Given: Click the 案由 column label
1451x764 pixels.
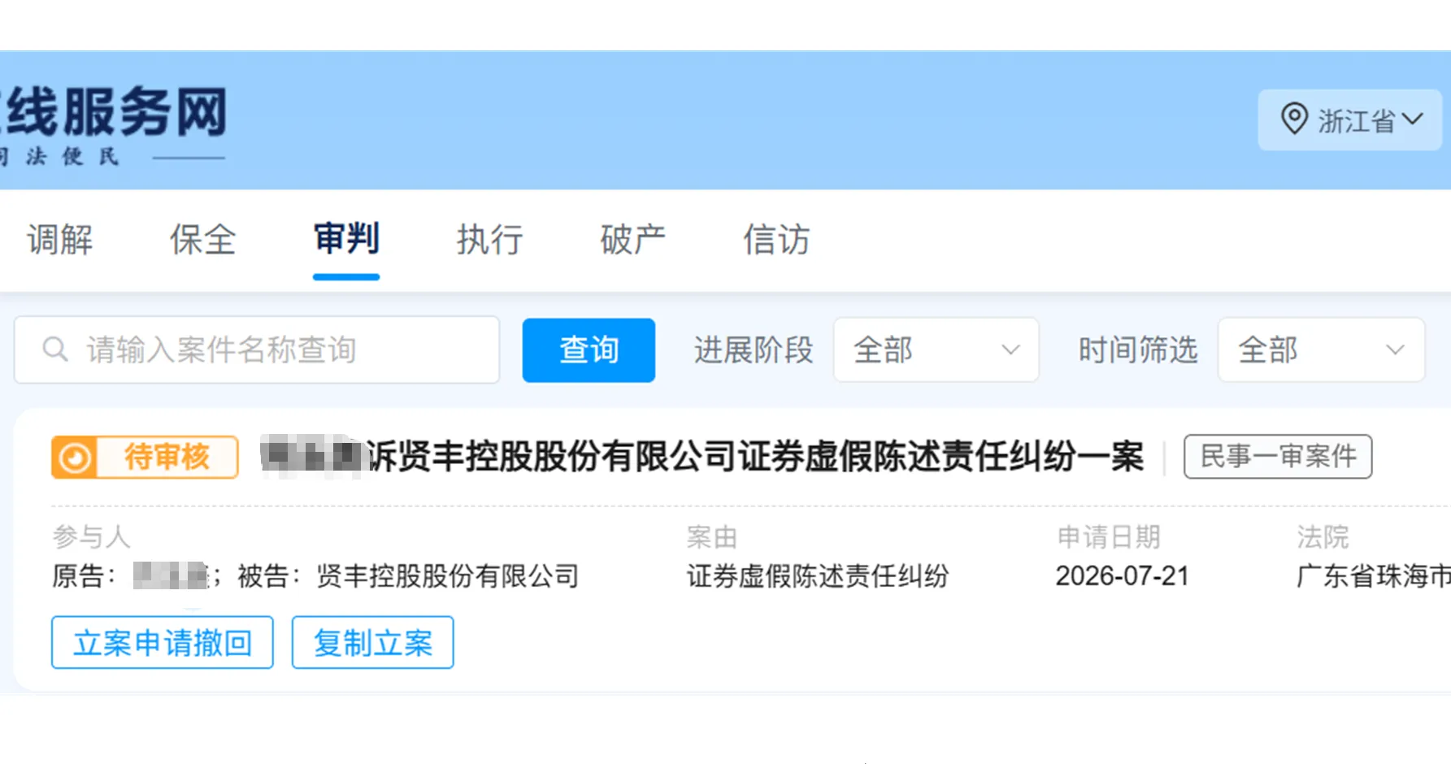Looking at the screenshot, I should click(712, 536).
